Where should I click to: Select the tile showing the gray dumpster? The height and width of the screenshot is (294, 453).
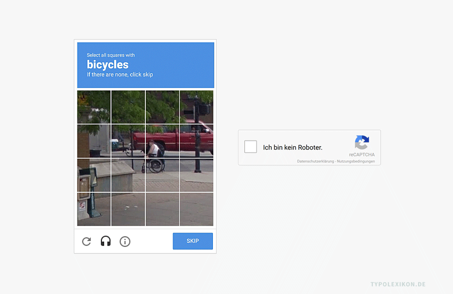[x=128, y=174]
